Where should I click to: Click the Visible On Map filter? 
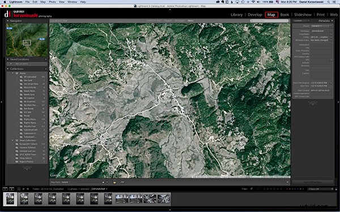tap(154, 21)
